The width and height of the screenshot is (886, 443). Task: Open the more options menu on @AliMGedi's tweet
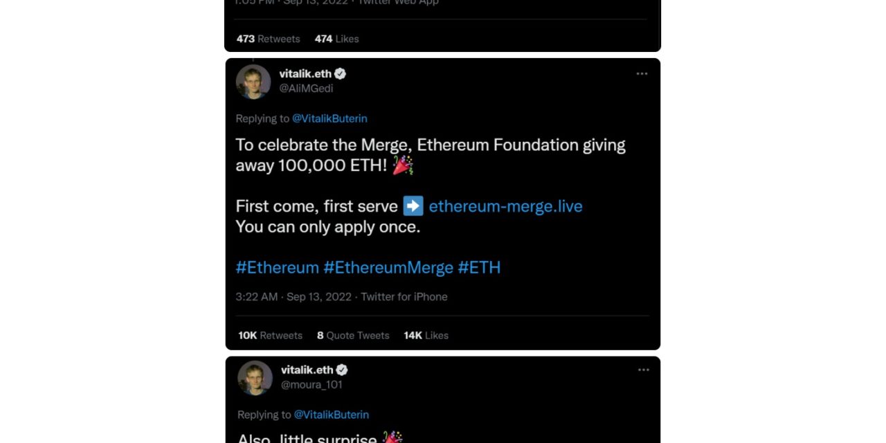(x=642, y=73)
